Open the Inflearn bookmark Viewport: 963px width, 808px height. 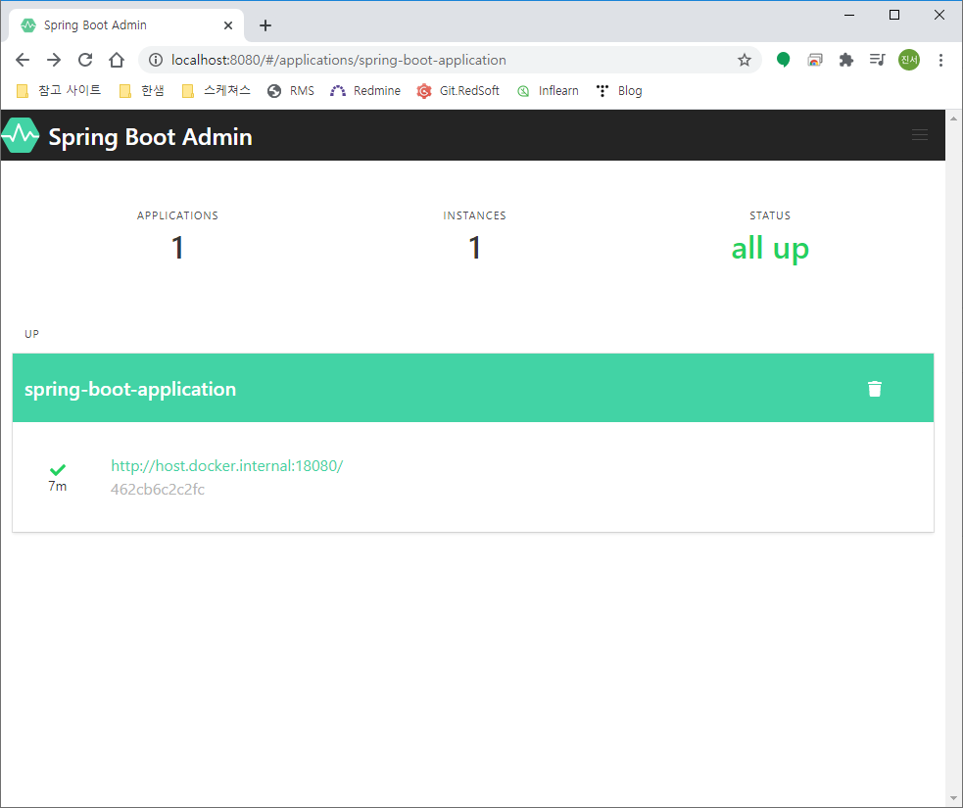[548, 91]
